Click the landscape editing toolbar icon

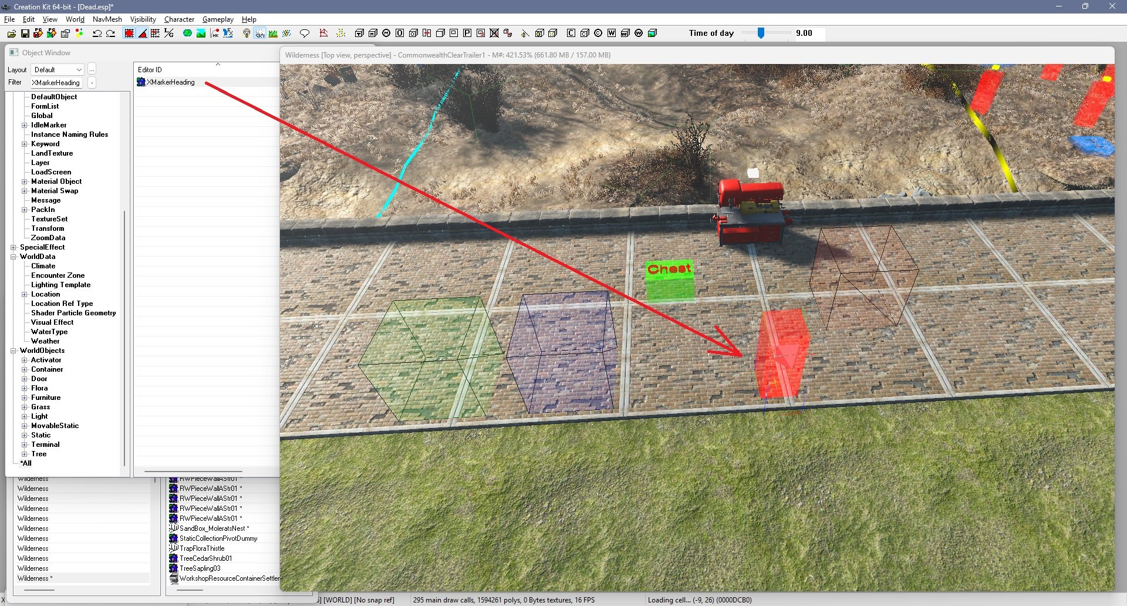[201, 33]
